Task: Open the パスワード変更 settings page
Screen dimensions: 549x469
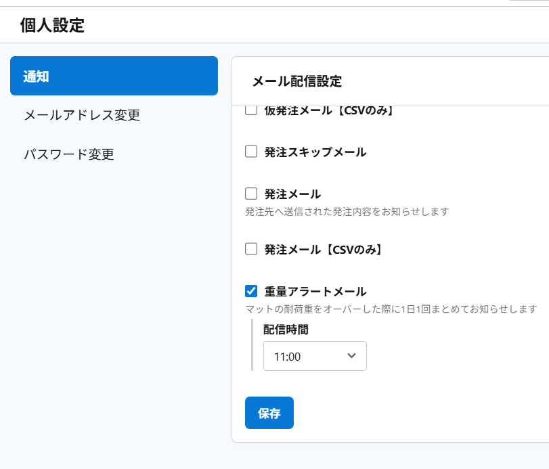Action: [x=70, y=154]
